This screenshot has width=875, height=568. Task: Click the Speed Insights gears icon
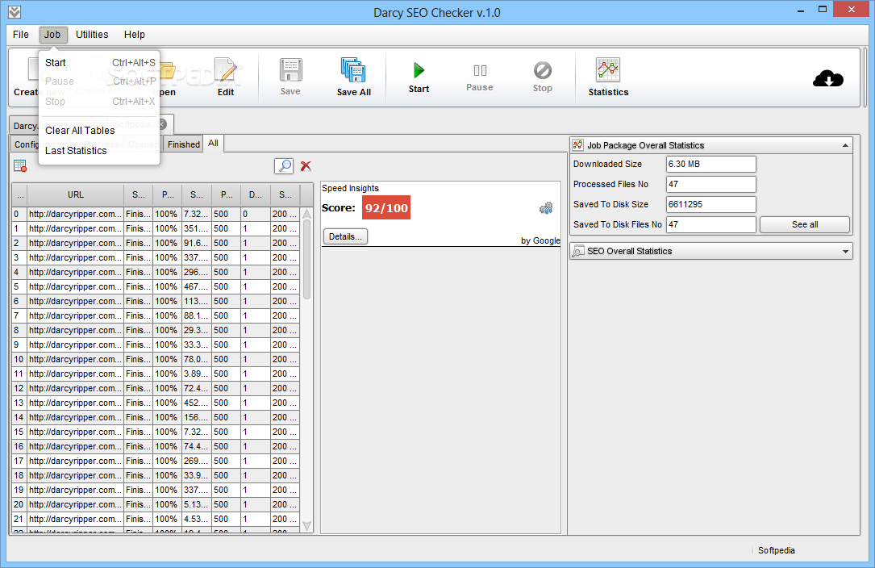[x=546, y=208]
